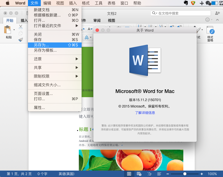
Task: Select 另存为模板... menu item
Action: [x=55, y=50]
